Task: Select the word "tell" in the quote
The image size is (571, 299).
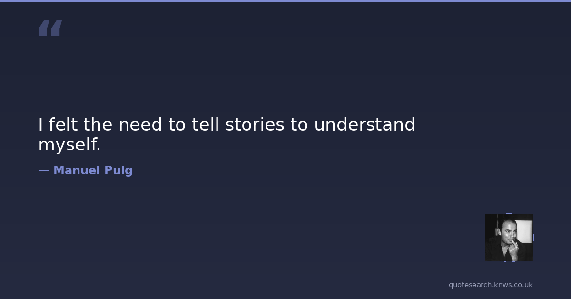Action: [x=206, y=125]
